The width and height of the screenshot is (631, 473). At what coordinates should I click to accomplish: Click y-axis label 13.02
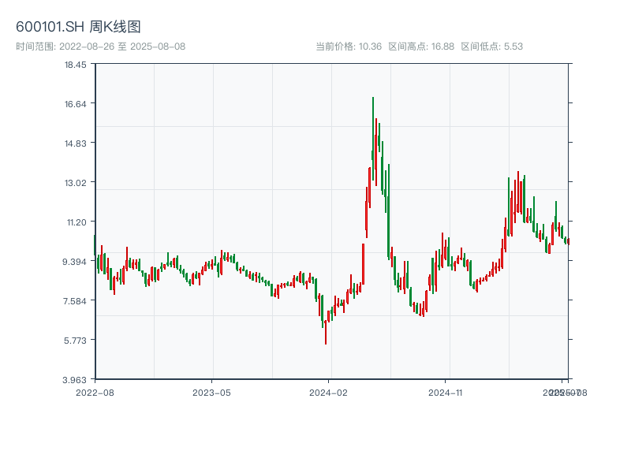pos(75,183)
